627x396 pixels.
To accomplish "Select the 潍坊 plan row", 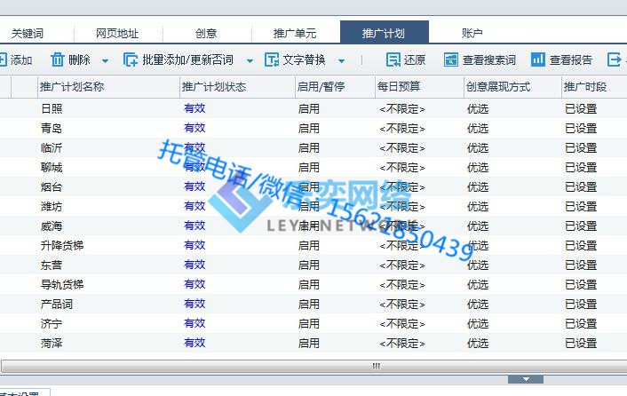I will point(313,206).
